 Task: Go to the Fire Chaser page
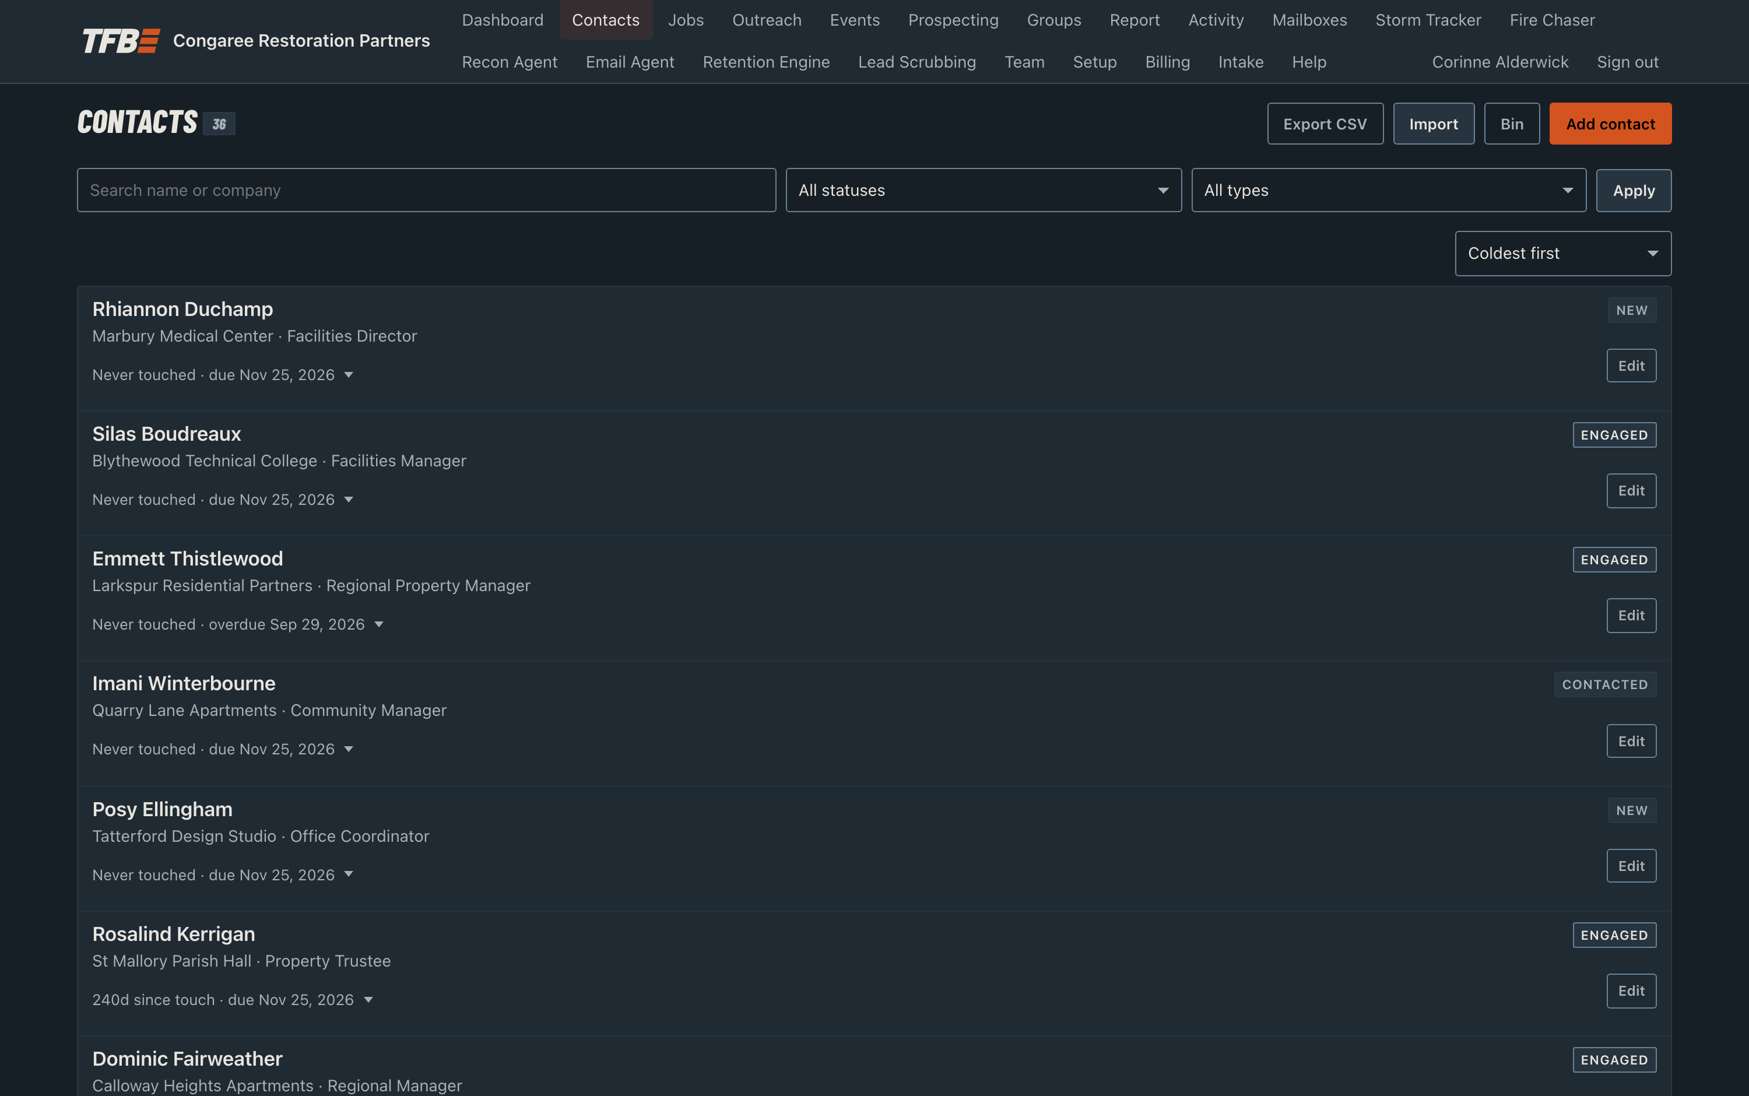click(1552, 20)
